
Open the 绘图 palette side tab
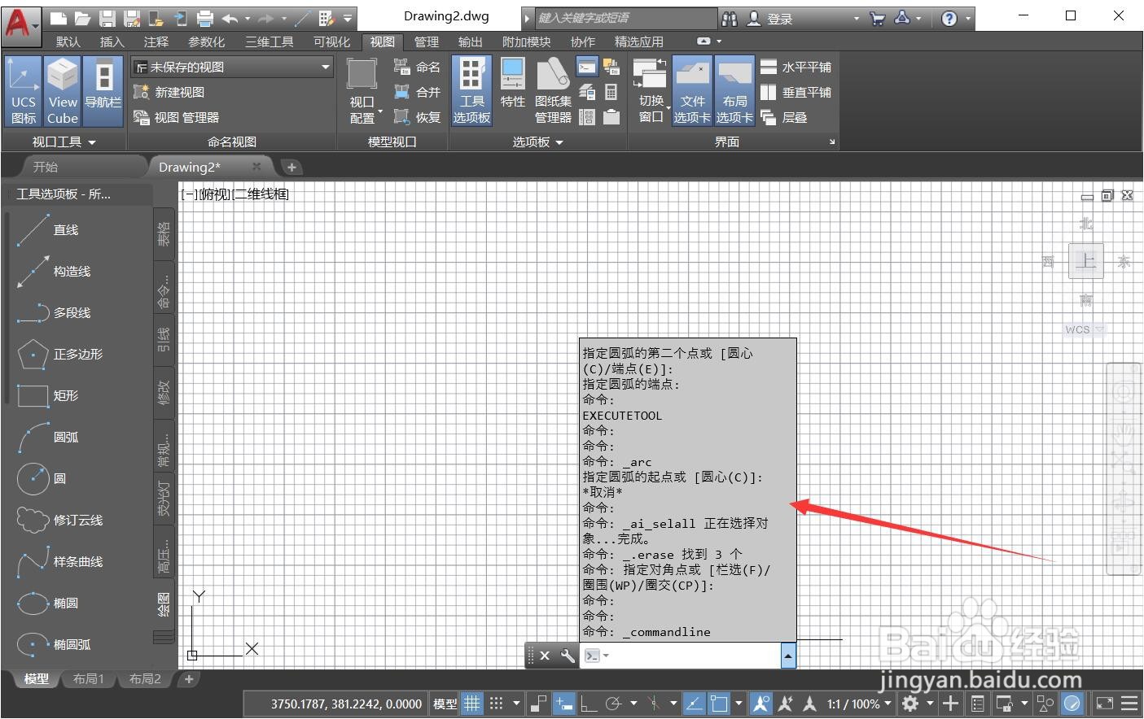click(x=164, y=604)
